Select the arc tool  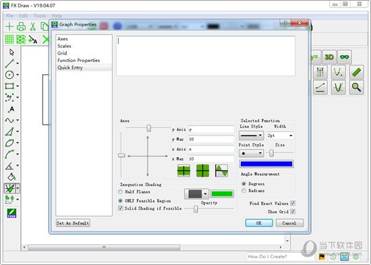click(9, 154)
